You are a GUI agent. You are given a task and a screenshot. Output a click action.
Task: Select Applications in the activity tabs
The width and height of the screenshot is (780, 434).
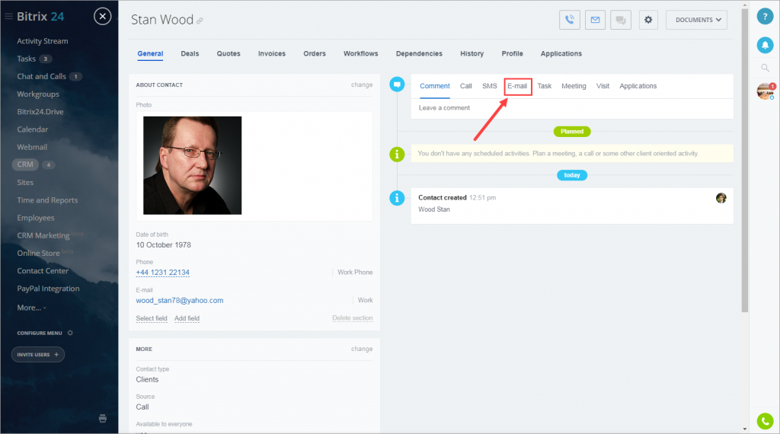tap(638, 86)
